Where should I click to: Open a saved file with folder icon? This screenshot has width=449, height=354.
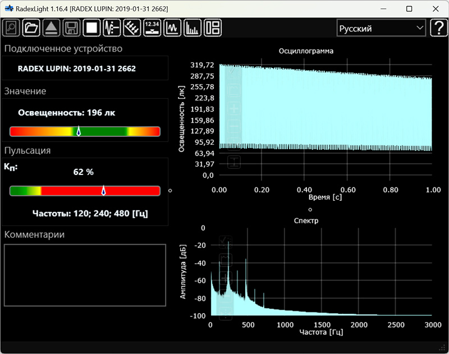(31, 27)
